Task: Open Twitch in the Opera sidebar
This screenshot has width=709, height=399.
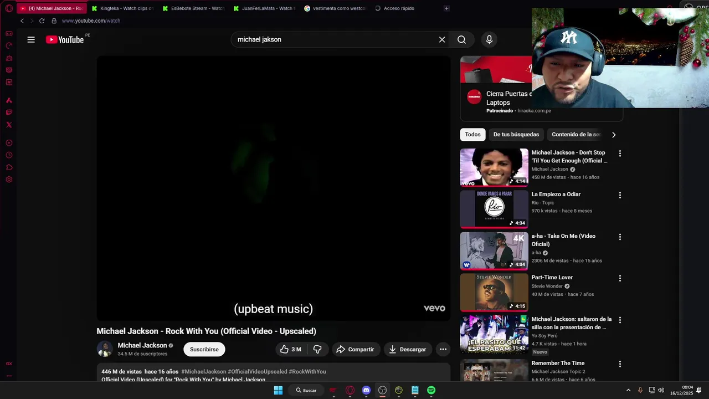Action: pos(9,112)
